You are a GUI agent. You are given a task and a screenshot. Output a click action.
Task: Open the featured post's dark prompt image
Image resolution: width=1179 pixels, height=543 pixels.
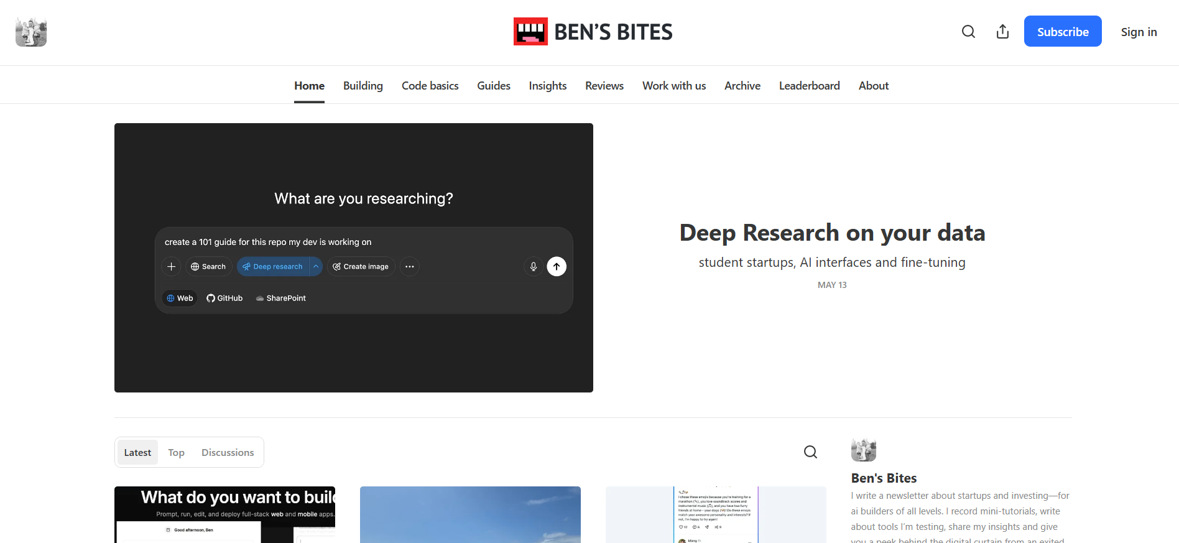tap(354, 258)
